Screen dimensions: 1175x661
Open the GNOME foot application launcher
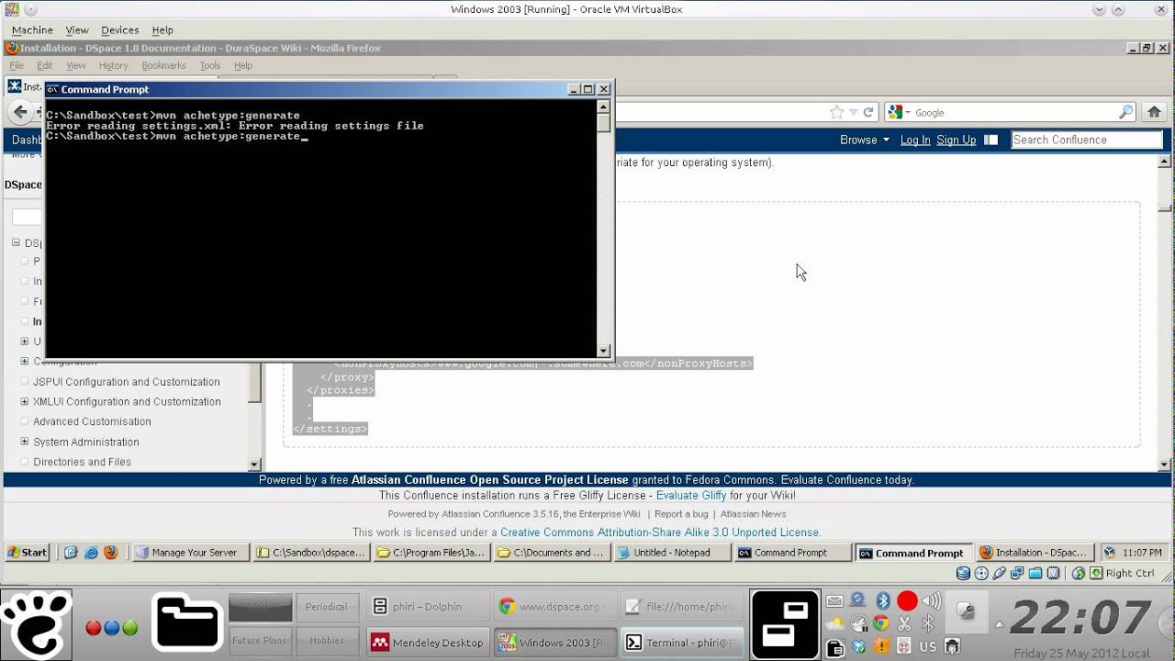pyautogui.click(x=37, y=624)
